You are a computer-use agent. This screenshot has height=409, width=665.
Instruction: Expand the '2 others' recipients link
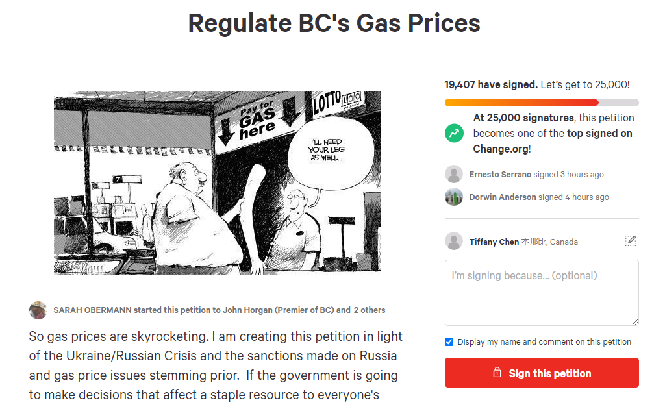tap(370, 310)
